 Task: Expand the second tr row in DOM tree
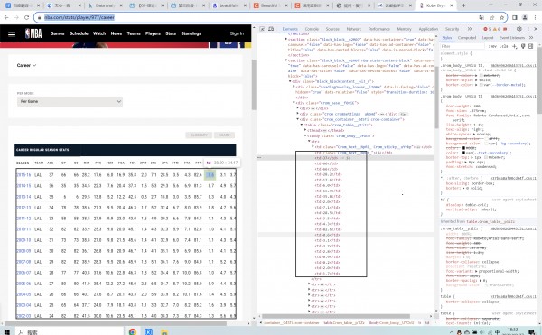(309, 284)
